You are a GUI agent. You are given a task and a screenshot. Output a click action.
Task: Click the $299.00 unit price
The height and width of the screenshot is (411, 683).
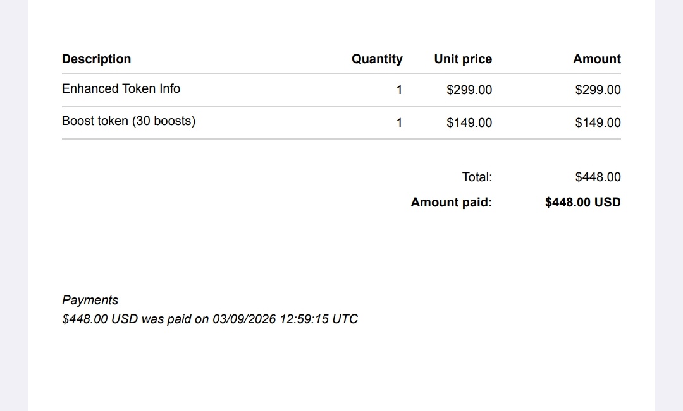coord(469,90)
